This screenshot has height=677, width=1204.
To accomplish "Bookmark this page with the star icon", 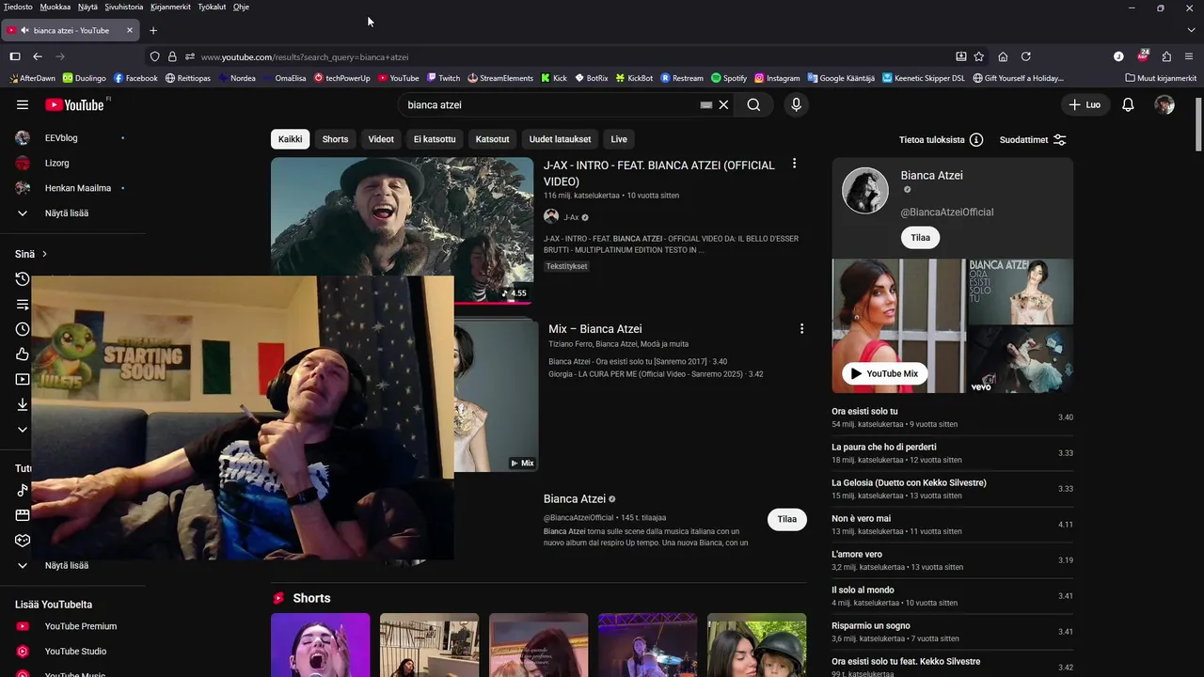I will click(x=979, y=56).
